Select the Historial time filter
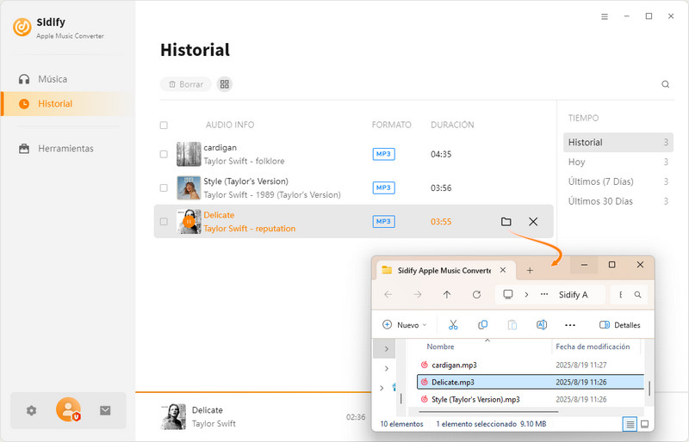Viewport: 689px width, 442px height. pos(618,142)
